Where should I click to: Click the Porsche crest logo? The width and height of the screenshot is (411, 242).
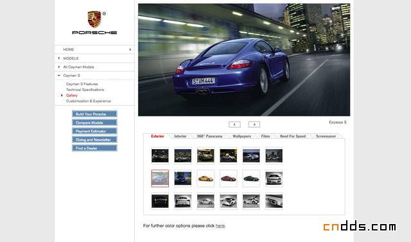[94, 19]
